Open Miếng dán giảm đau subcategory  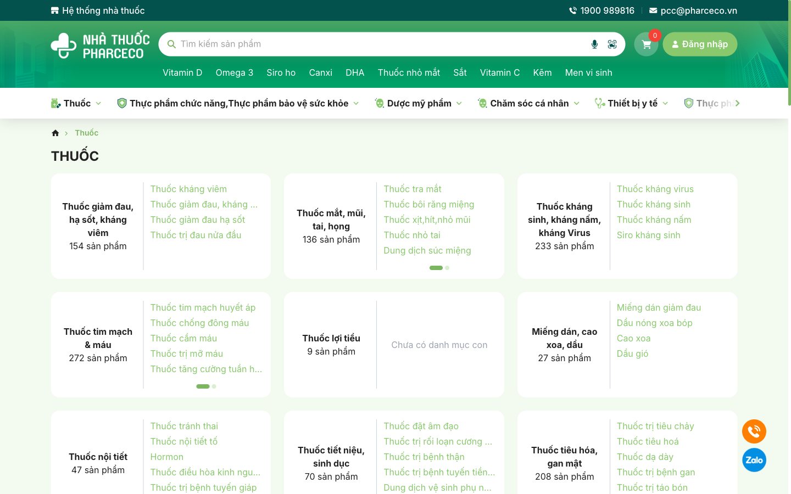click(x=659, y=307)
